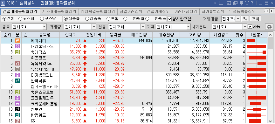This screenshot has height=124, width=275.
Task: Click the play arrow icon in title bar
Action: (x=215, y=3)
